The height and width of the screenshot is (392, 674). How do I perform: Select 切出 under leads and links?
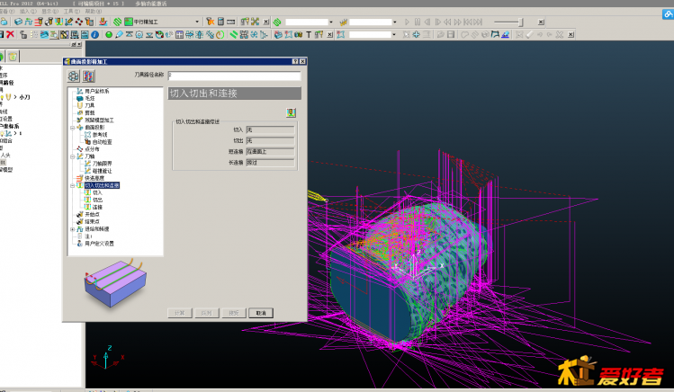click(x=97, y=200)
